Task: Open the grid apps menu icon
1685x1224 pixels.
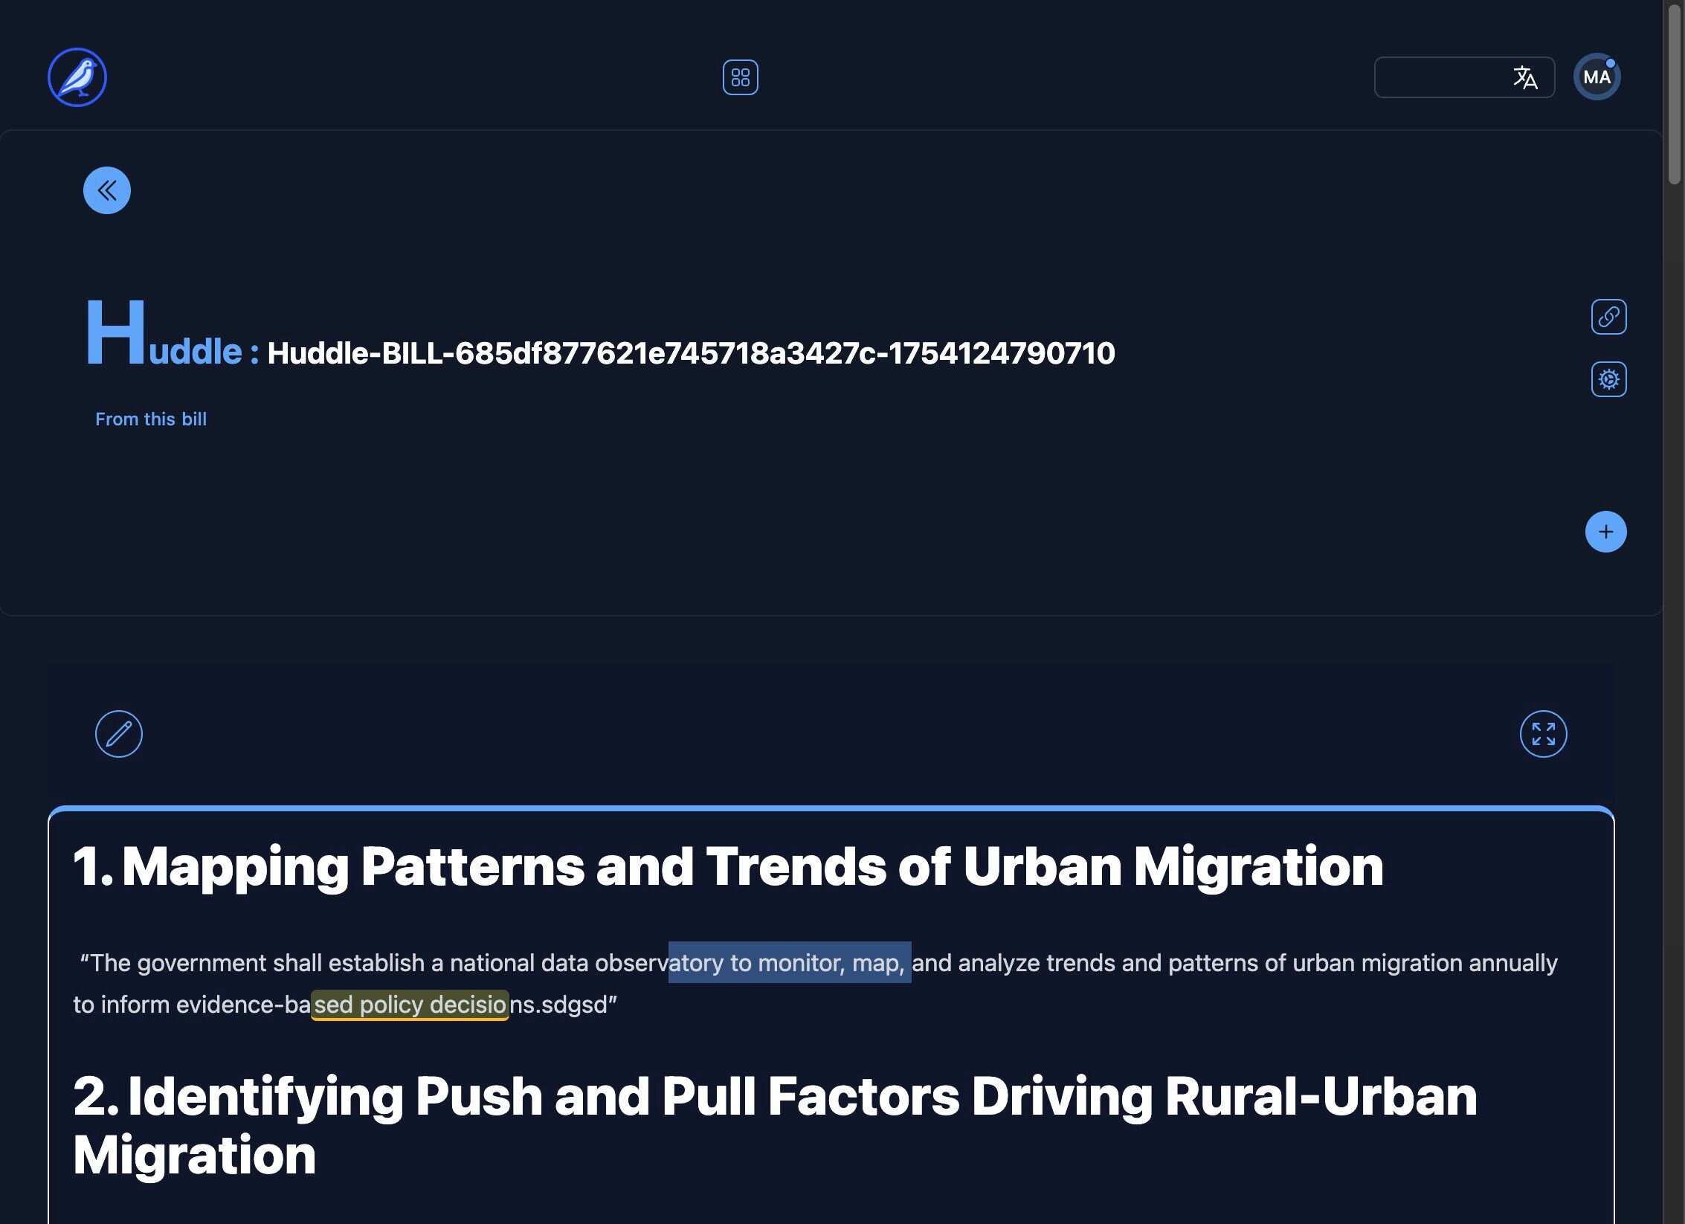Action: pyautogui.click(x=740, y=77)
